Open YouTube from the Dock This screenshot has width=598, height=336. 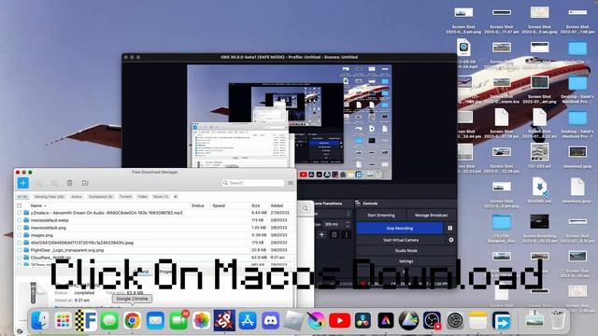coord(339,321)
